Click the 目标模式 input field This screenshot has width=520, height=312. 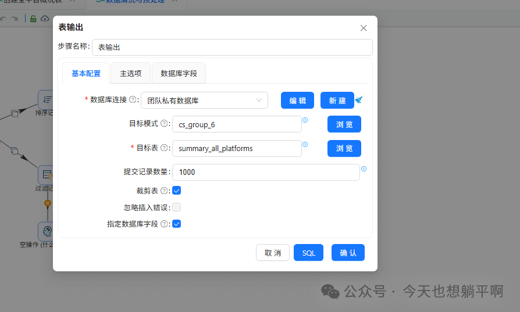tap(237, 124)
